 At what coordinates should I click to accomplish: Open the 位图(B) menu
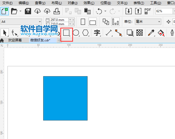point(106,3)
